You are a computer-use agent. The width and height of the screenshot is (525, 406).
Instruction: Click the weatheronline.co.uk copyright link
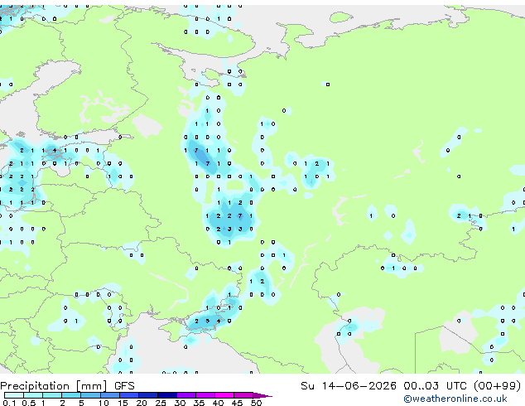pos(455,399)
